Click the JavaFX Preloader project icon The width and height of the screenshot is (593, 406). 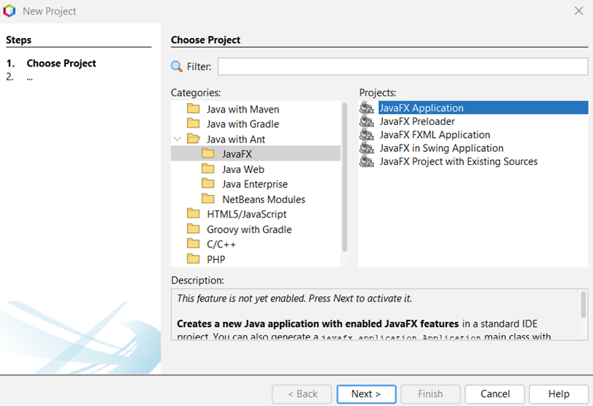click(367, 121)
